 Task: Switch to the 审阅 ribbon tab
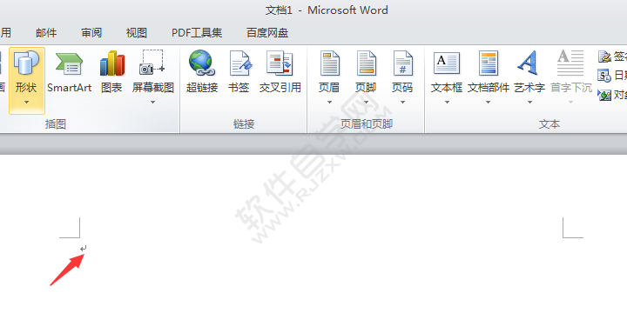(91, 33)
